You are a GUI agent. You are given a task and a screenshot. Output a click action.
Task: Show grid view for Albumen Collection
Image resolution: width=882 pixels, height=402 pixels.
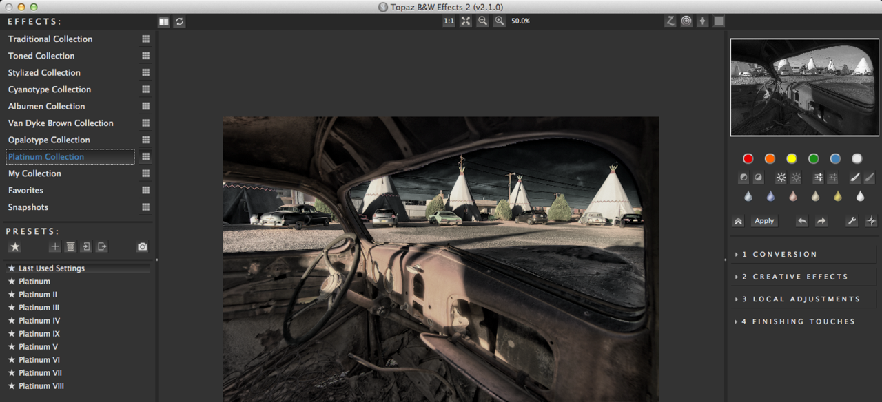pyautogui.click(x=145, y=106)
